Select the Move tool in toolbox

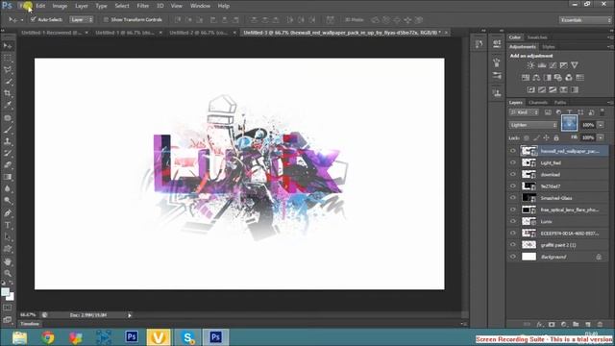pyautogui.click(x=8, y=46)
